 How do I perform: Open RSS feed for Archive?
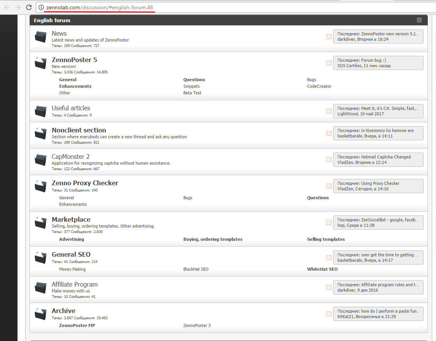pyautogui.click(x=329, y=314)
